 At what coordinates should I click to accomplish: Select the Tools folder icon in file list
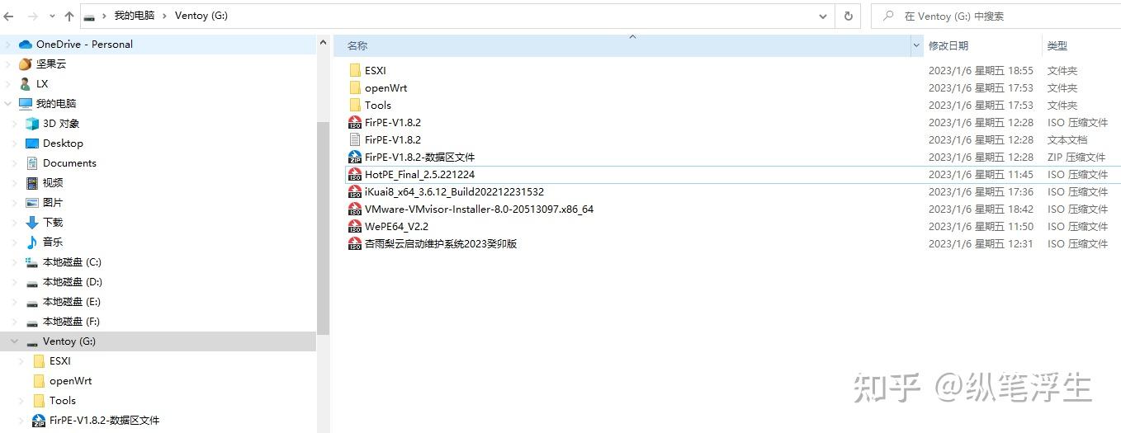355,106
